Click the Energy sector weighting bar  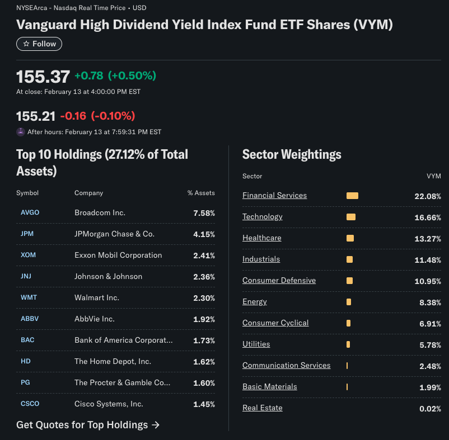point(349,302)
